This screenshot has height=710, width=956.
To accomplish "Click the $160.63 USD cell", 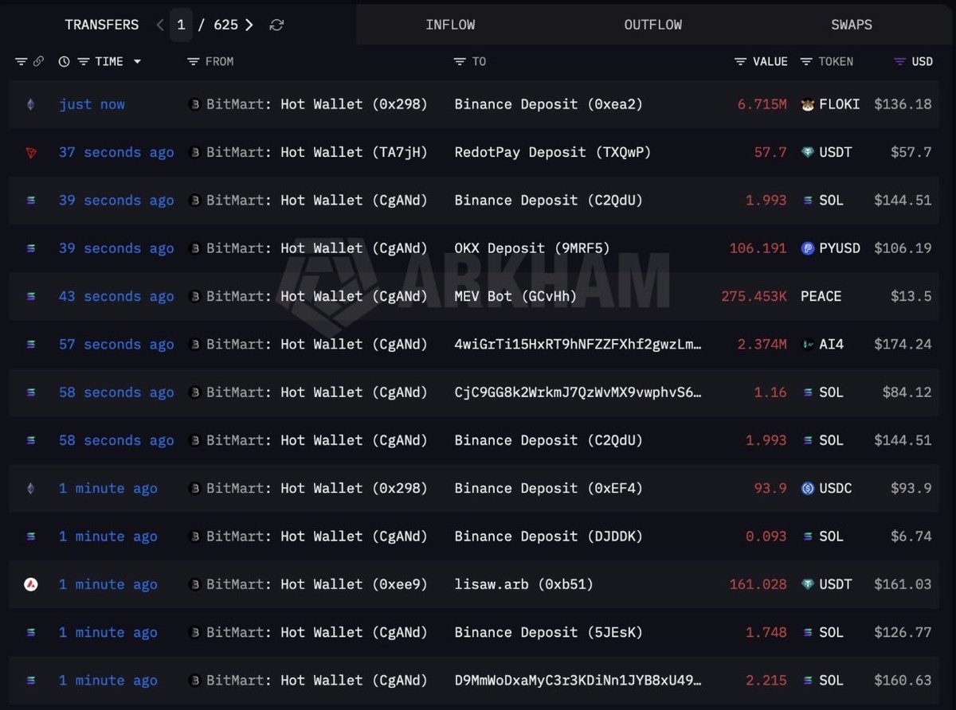I will [x=903, y=681].
